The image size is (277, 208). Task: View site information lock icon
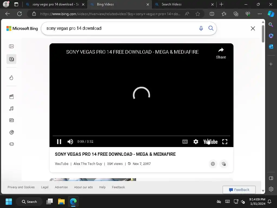click(x=34, y=14)
